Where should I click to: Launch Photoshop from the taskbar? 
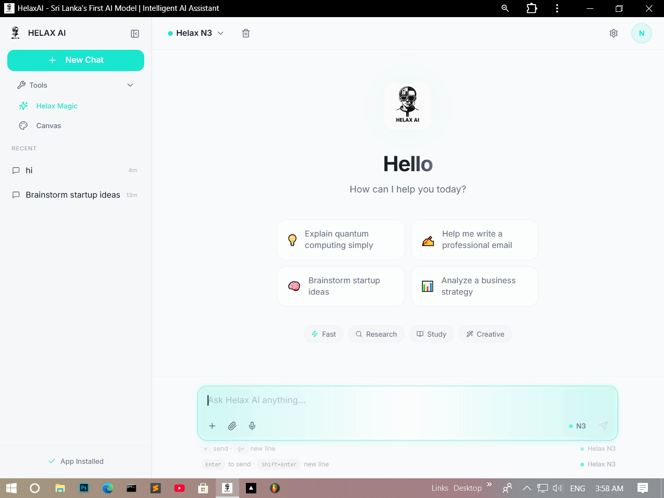point(84,488)
